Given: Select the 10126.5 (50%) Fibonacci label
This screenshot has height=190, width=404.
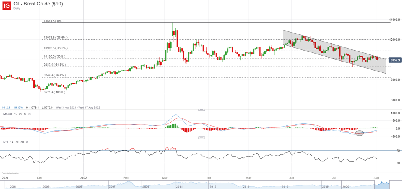Looking at the screenshot, I should [x=54, y=56].
